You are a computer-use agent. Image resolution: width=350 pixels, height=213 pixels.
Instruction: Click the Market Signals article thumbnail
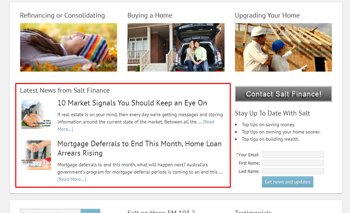(x=36, y=114)
